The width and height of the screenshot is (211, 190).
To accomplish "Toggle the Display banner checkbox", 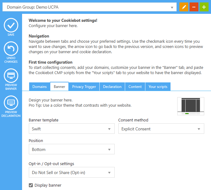I will tap(31, 185).
